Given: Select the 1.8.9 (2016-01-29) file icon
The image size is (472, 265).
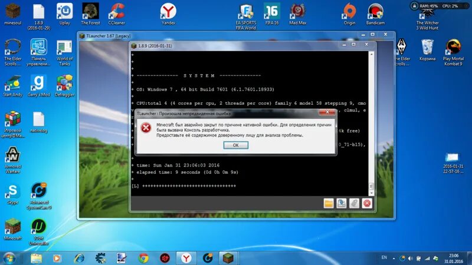Looking at the screenshot, I should coord(38,16).
